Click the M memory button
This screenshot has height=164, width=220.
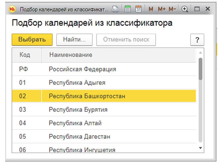tap(151, 9)
